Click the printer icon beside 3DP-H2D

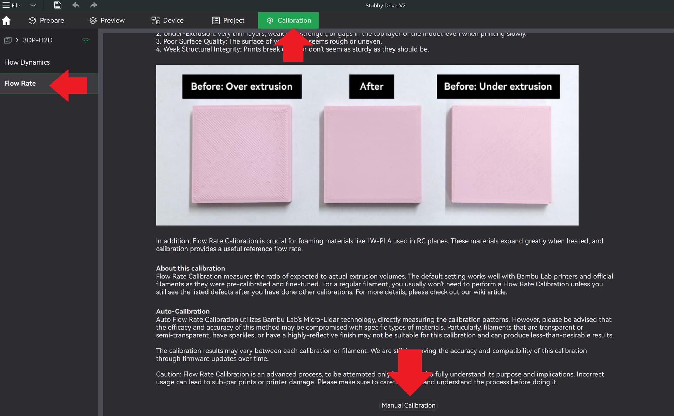(x=8, y=40)
